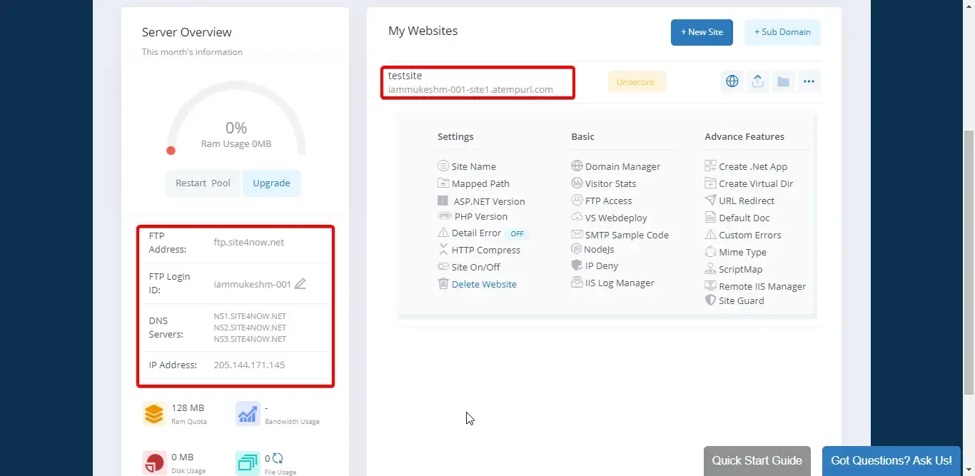This screenshot has width=975, height=476.
Task: Click the publish/upload icon for testsite
Action: tap(757, 81)
